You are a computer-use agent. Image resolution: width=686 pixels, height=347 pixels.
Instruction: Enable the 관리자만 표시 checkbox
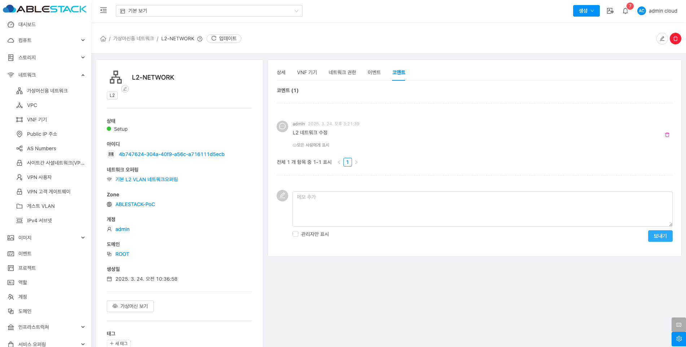pos(295,234)
